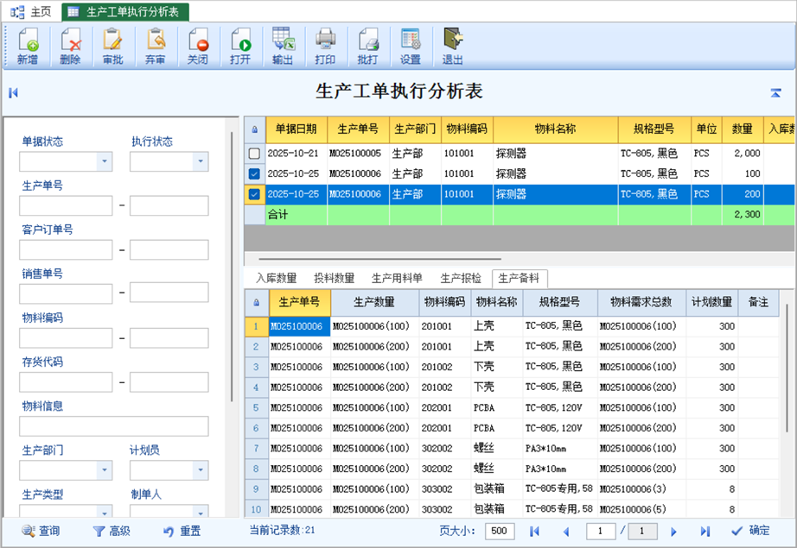Open the 单据状态 dropdown
Viewport: 797px width, 548px height.
(x=104, y=161)
